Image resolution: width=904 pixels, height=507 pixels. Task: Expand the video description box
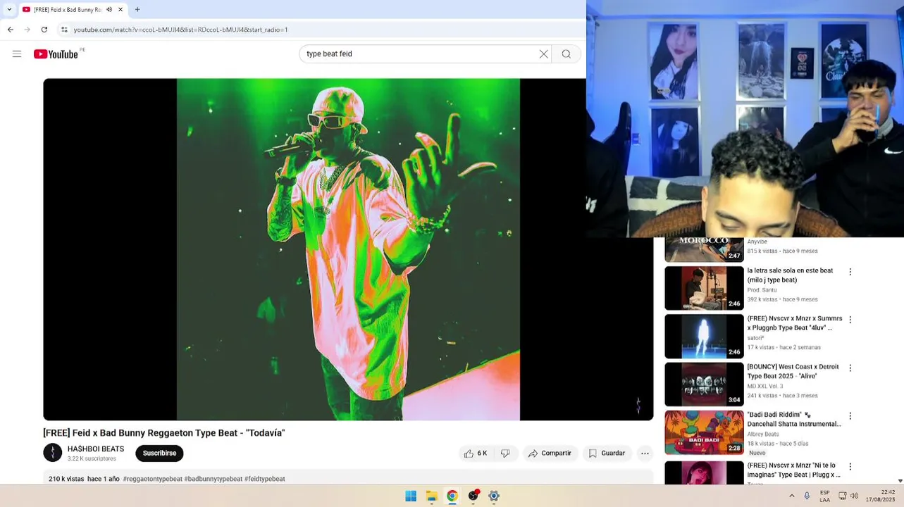click(348, 479)
